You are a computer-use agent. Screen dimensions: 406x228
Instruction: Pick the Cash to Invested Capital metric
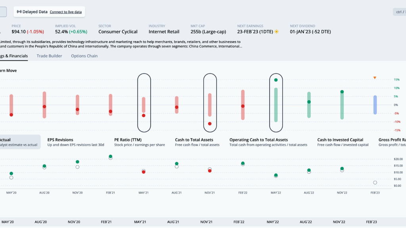[343, 142]
